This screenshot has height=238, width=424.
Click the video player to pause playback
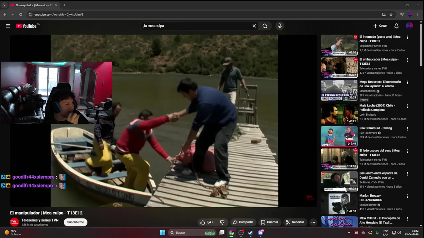tap(164, 121)
